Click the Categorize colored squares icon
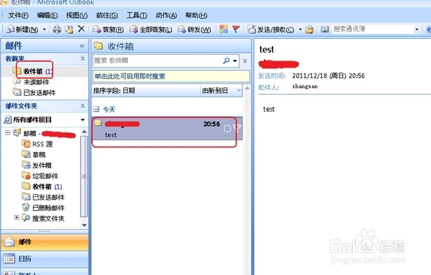The width and height of the screenshot is (431, 275). coord(223,29)
